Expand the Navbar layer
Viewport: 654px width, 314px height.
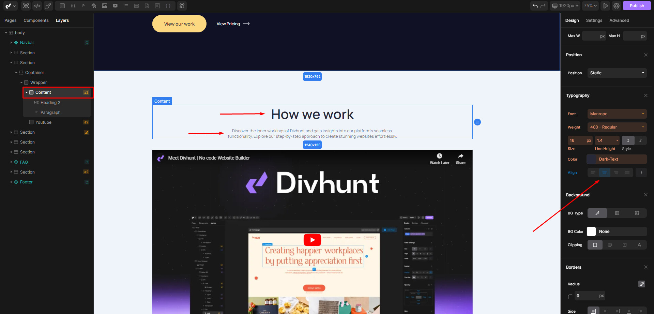(11, 43)
